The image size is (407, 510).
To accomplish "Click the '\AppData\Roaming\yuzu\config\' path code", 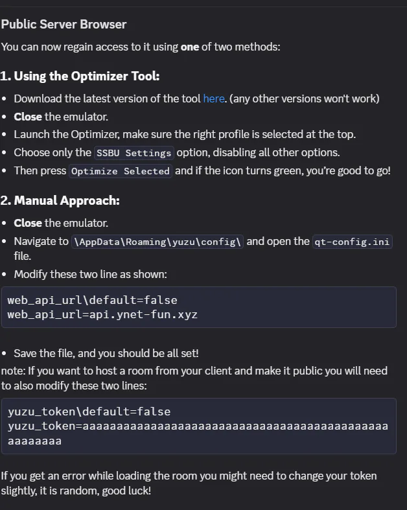I will 157,242.
